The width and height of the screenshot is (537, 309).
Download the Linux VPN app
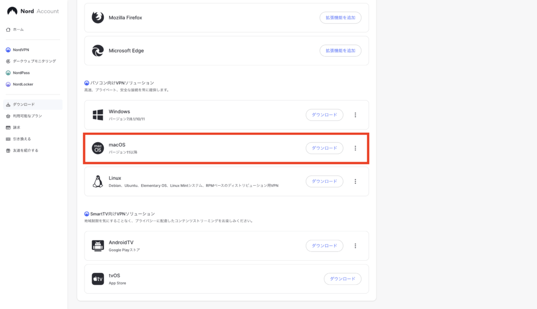coord(324,181)
